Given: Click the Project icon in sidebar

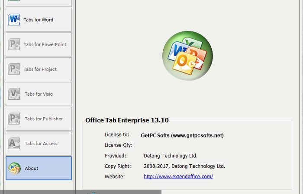Looking at the screenshot, I should (x=14, y=69).
